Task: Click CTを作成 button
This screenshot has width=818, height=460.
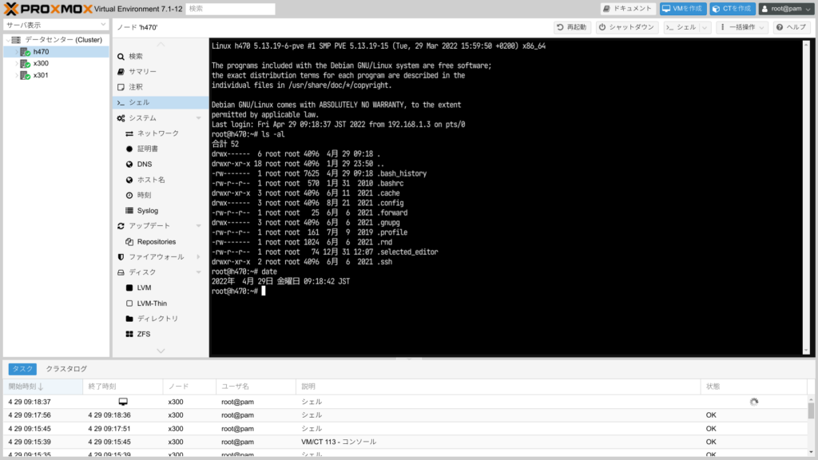Action: pyautogui.click(x=732, y=9)
